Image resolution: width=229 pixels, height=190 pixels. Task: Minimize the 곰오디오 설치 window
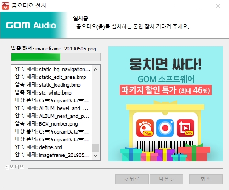pyautogui.click(x=176, y=6)
